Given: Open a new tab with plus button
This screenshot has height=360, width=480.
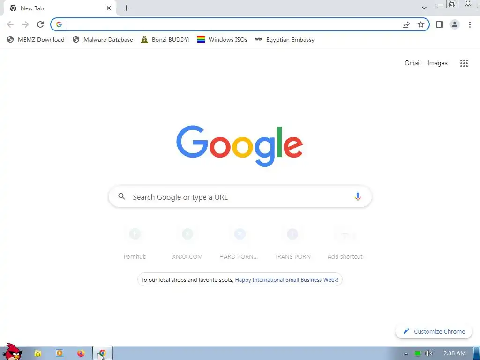Looking at the screenshot, I should pos(127,8).
